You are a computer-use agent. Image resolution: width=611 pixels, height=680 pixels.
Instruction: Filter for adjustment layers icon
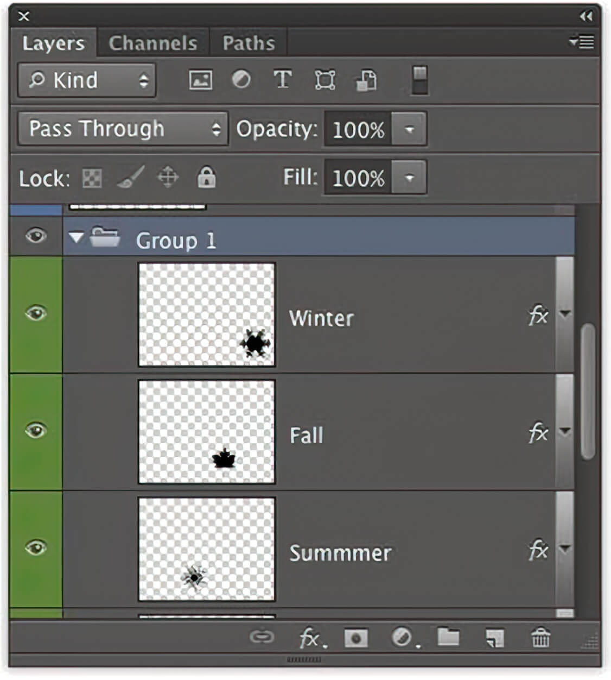[x=241, y=80]
